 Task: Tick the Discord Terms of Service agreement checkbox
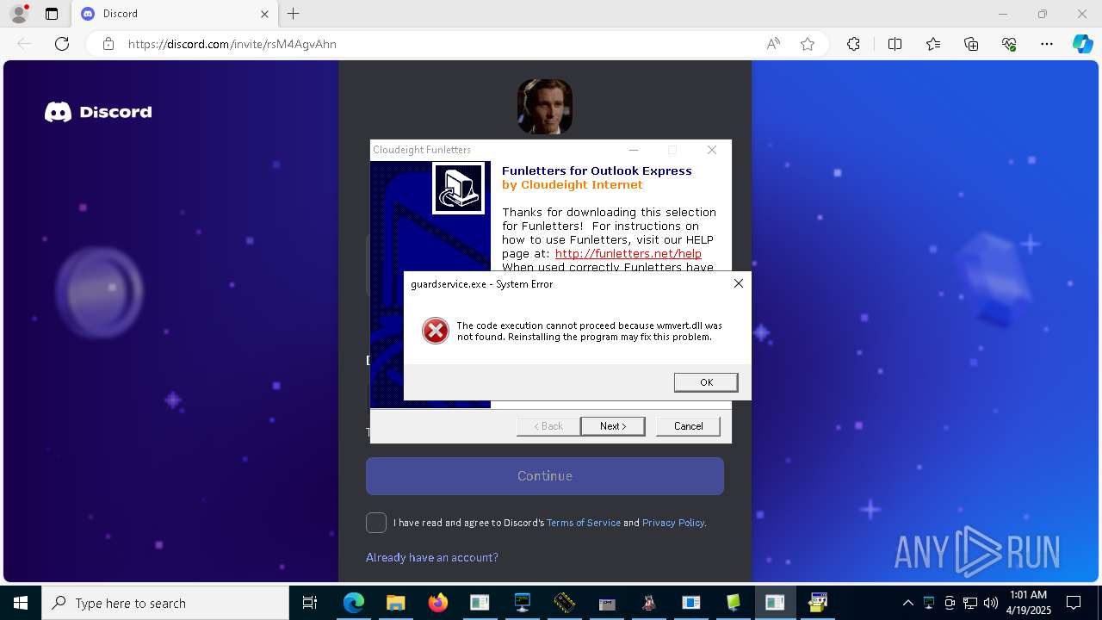[376, 523]
